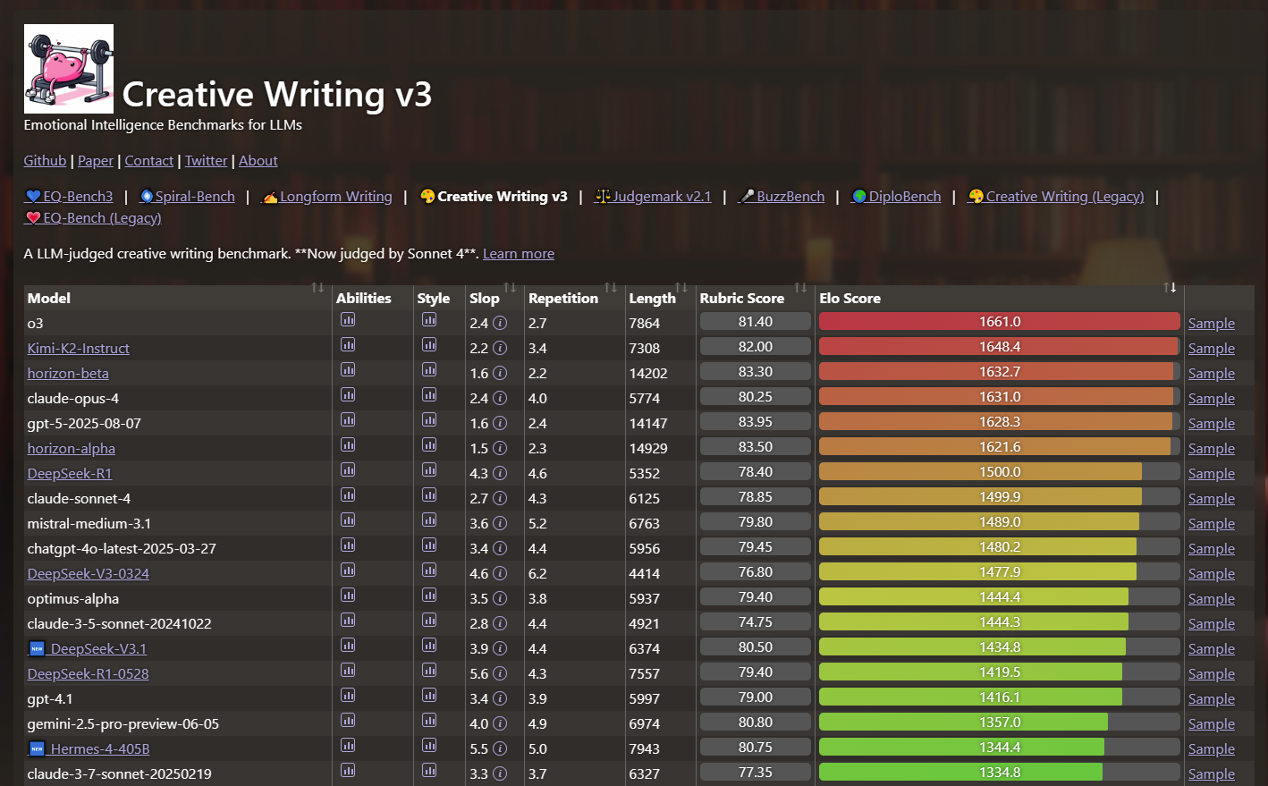Open Style chart icon for mistral-medium-3.1
Image resolution: width=1268 pixels, height=786 pixels.
(429, 520)
